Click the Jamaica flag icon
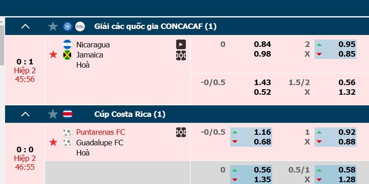This screenshot has width=369, height=184. click(x=67, y=55)
